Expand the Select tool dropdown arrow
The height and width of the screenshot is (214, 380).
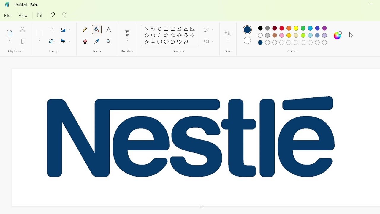click(39, 40)
